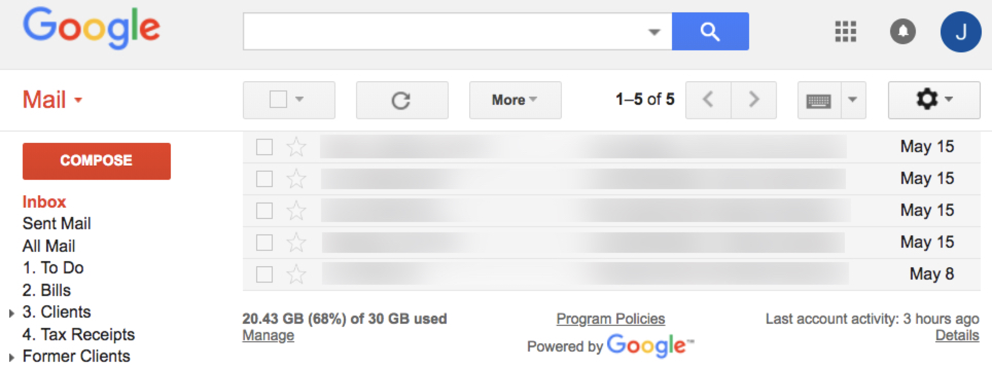Viewport: 992px width, 368px height.
Task: Open the Sent Mail folder
Action: 57,224
